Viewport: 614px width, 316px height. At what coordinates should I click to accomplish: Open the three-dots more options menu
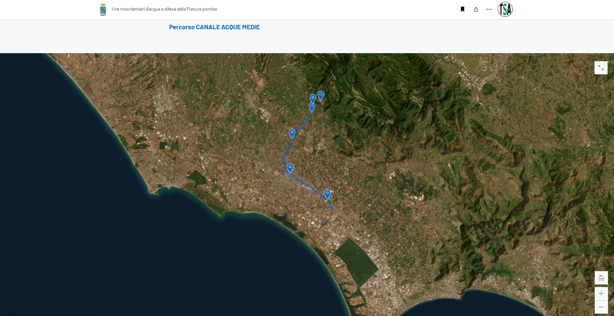[489, 9]
